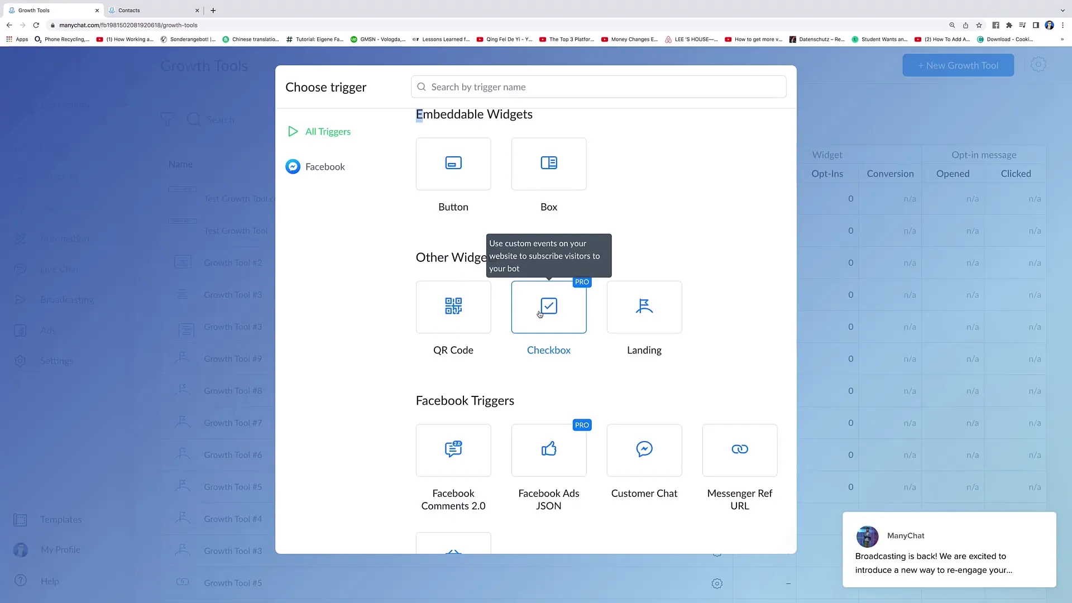Viewport: 1072px width, 603px height.
Task: Sort by Conversion column header
Action: pos(890,174)
